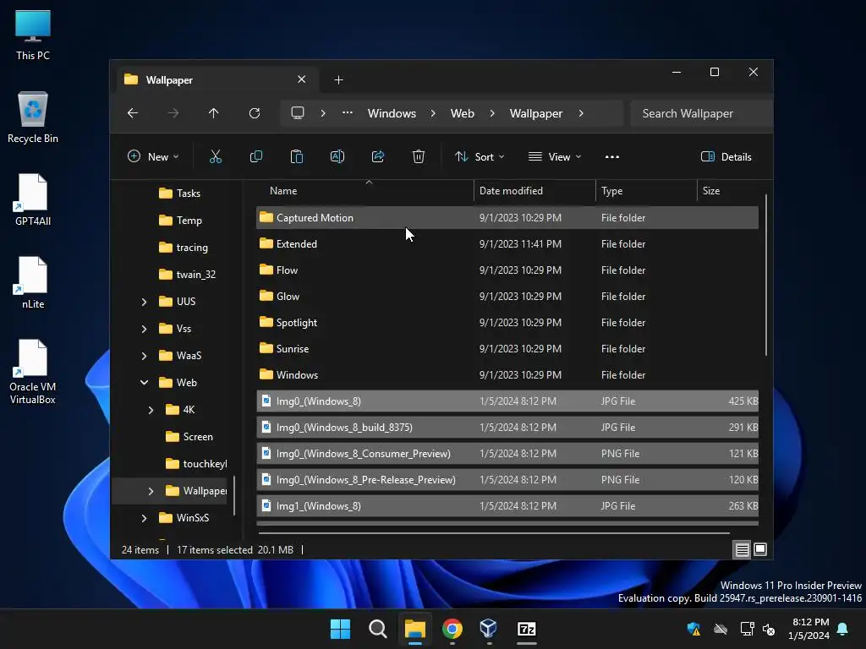Toggle the Details pane button
This screenshot has width=866, height=649.
726,156
